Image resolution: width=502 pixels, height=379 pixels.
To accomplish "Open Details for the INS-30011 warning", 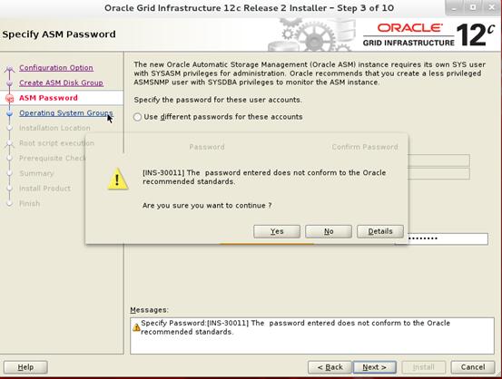I will tap(380, 231).
